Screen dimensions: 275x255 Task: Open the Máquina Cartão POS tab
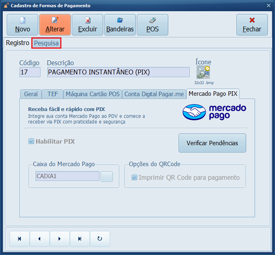pyautogui.click(x=92, y=94)
